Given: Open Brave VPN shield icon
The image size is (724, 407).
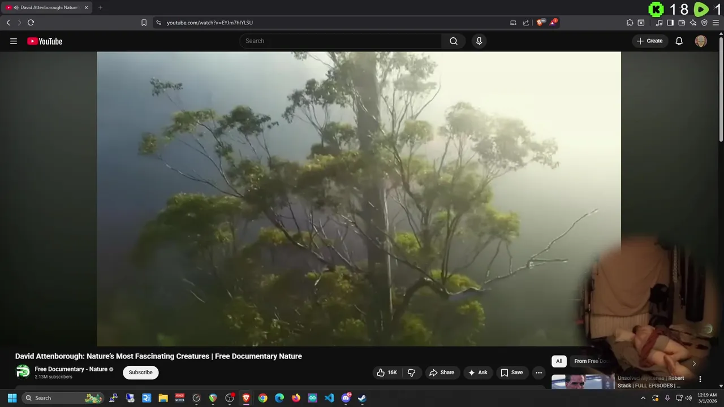Looking at the screenshot, I should (x=704, y=23).
